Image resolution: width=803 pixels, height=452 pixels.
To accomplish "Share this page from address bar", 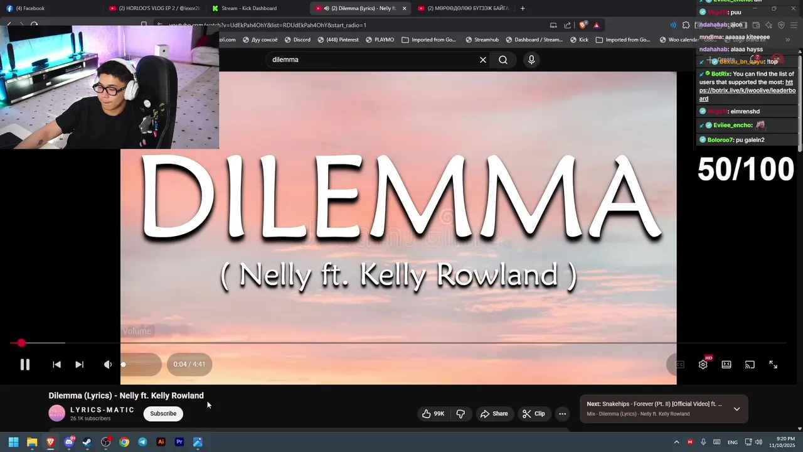I will coord(567,25).
